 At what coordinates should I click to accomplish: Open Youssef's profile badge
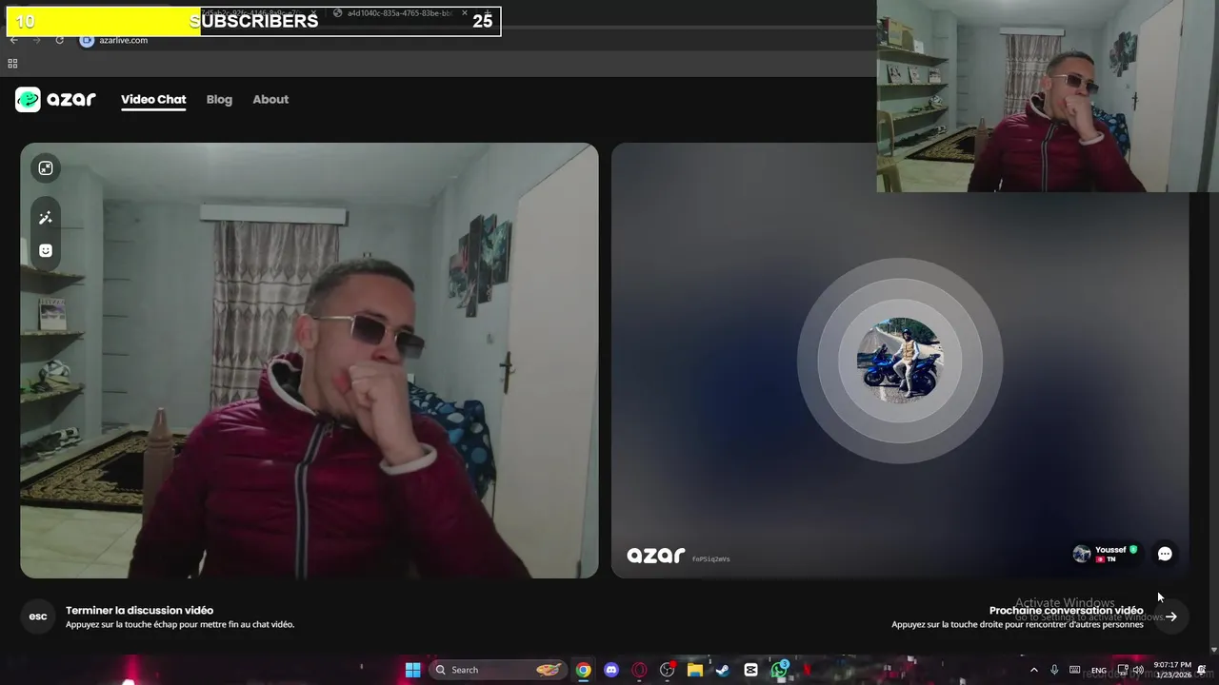(x=1105, y=554)
